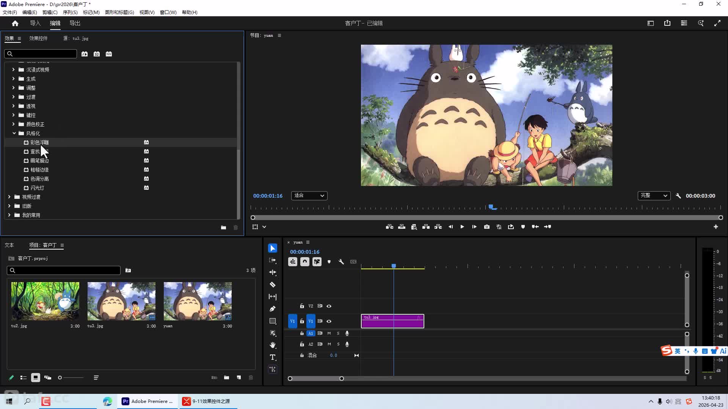Open the playback resolution dropdown
The width and height of the screenshot is (728, 409).
[x=654, y=196]
